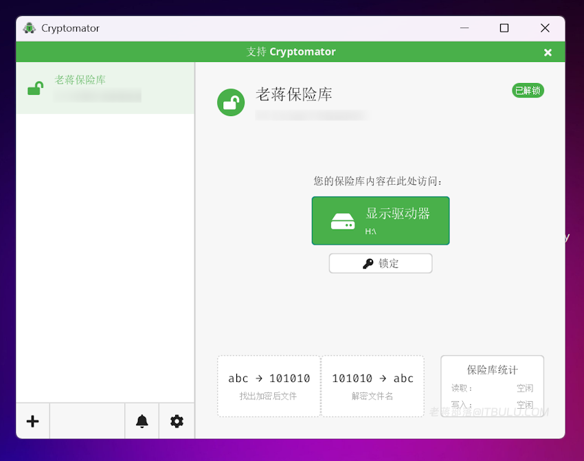
Task: Open the 支持 Cryptomator banner link
Action: [291, 52]
